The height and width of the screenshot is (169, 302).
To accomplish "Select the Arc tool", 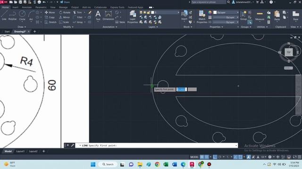I will 31,15.
